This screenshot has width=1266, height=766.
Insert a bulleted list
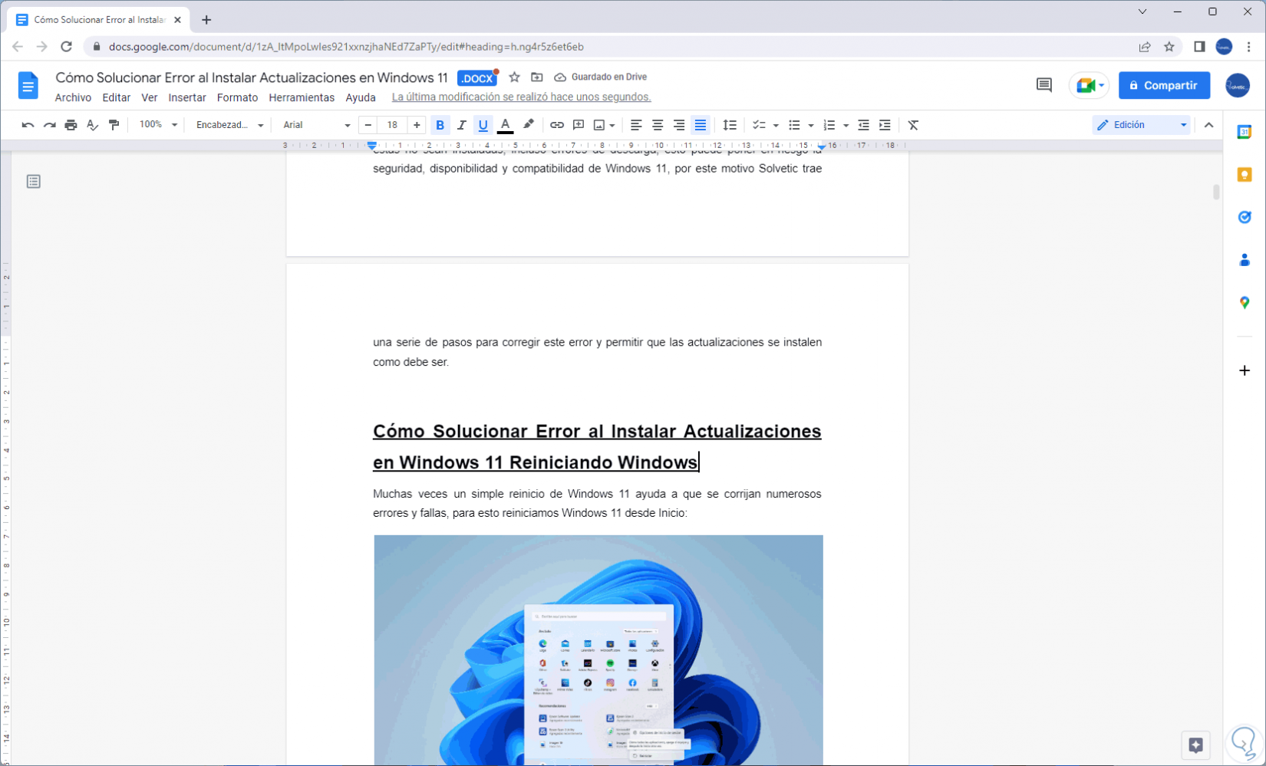pyautogui.click(x=794, y=125)
